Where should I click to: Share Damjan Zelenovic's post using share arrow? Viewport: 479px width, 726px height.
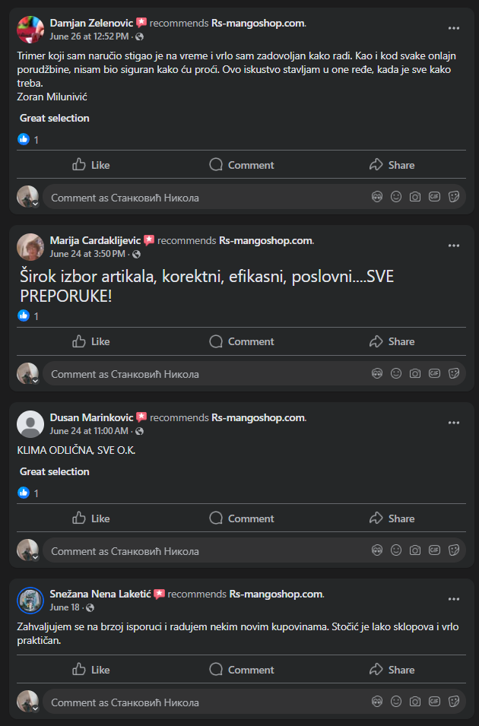(392, 165)
